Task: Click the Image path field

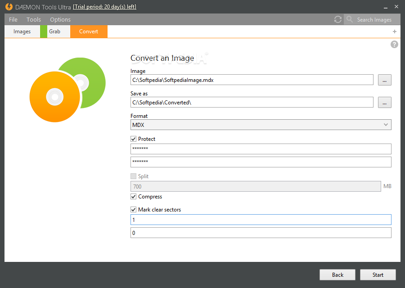Action: tap(252, 80)
